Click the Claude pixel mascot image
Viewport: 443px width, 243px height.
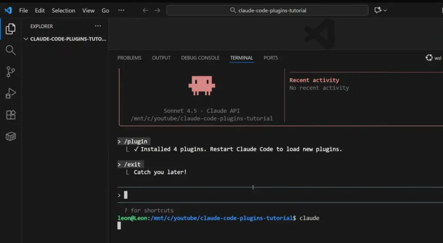click(202, 85)
